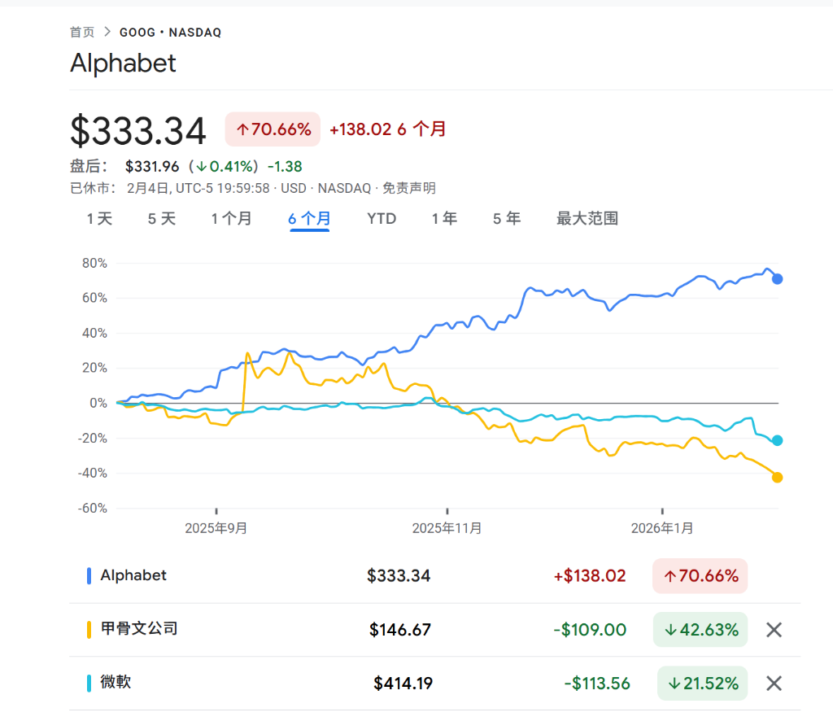This screenshot has height=721, width=833.
Task: Click the blue Alphabet legend color bar
Action: (x=89, y=576)
